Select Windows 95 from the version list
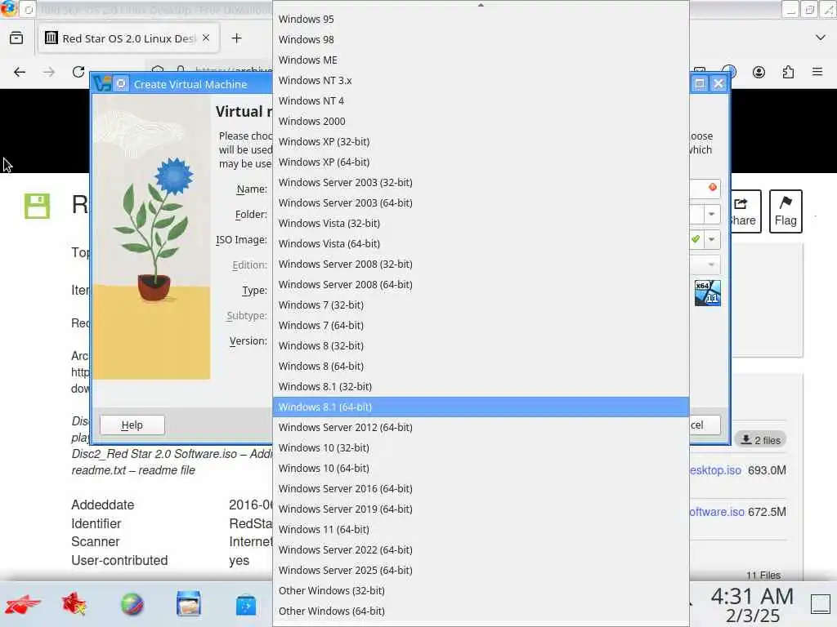837x627 pixels. 481,20
